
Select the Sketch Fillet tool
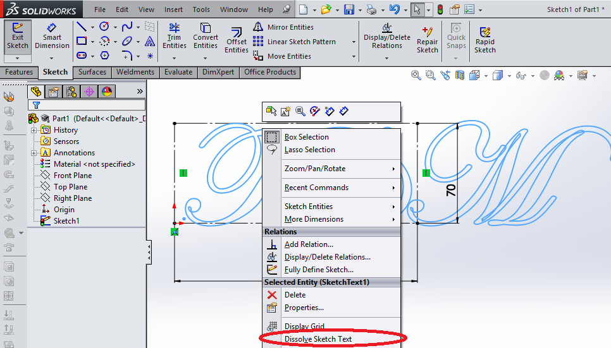coord(127,56)
